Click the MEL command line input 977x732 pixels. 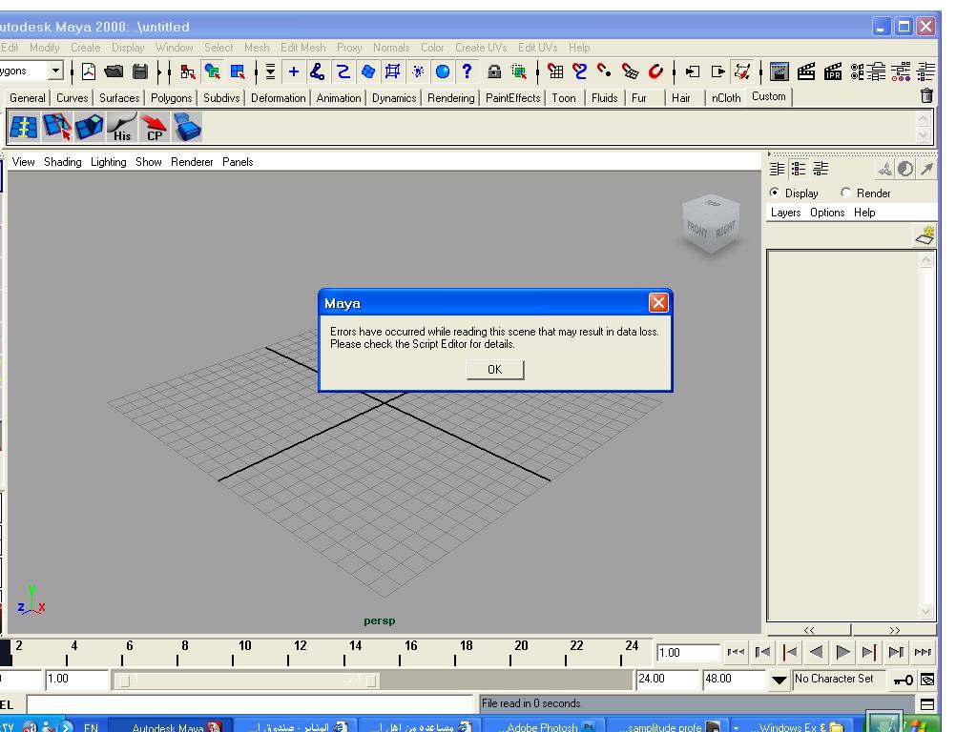click(x=250, y=704)
